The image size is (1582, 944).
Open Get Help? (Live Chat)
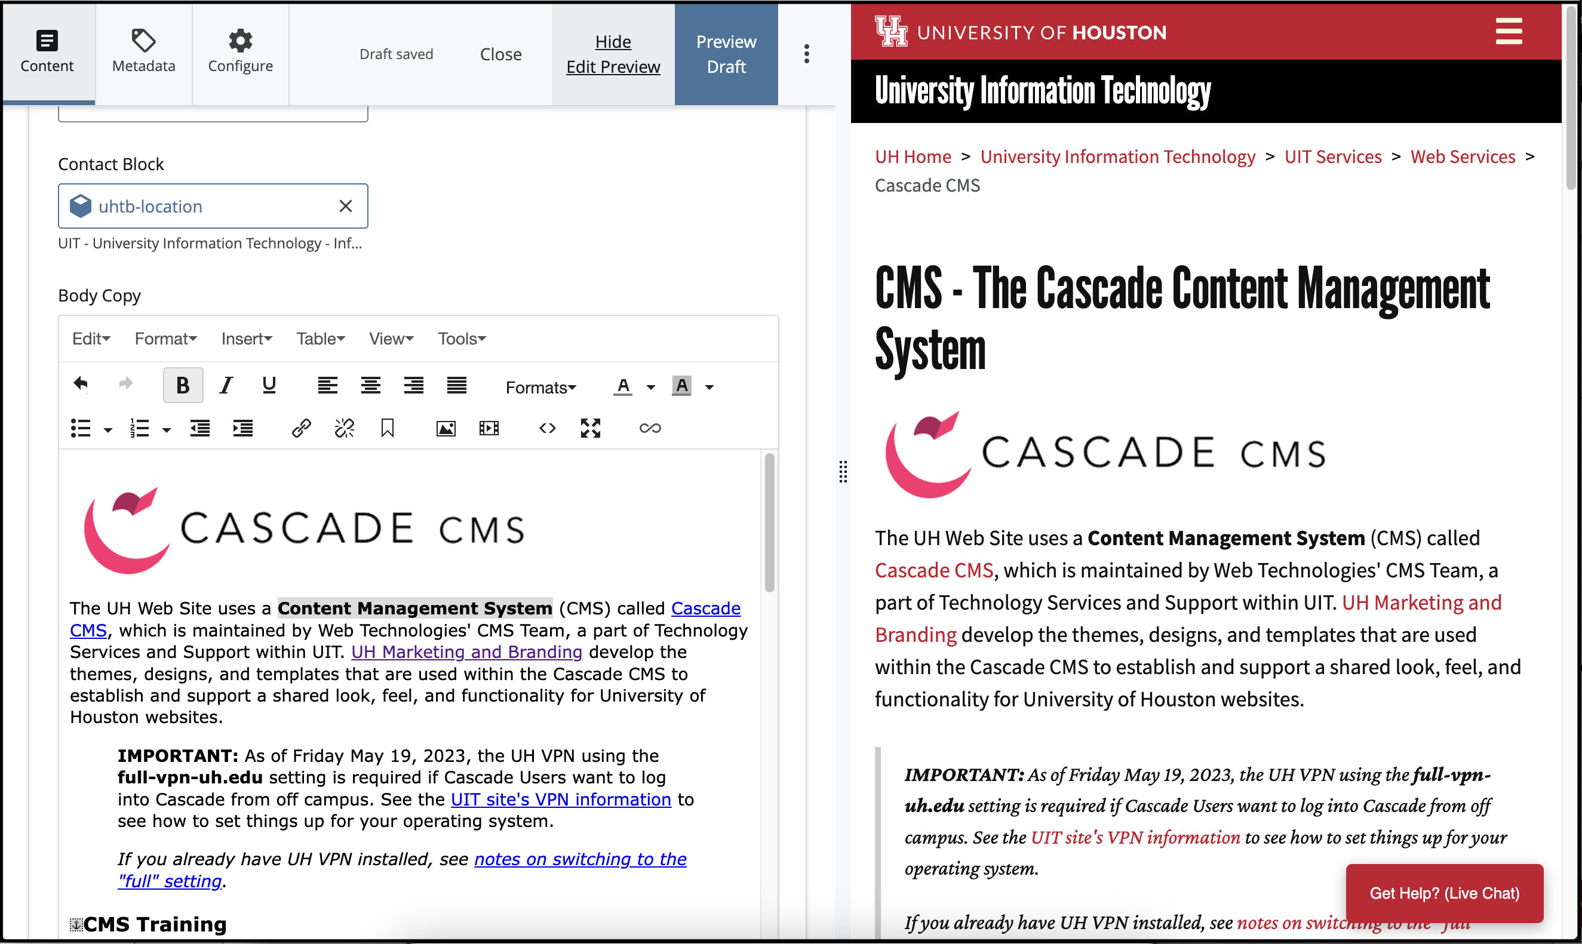[1444, 893]
